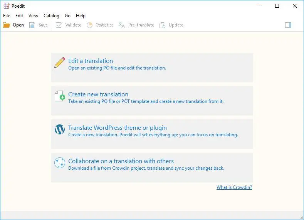
Task: Click the Update catalog icon
Action: coord(162,25)
